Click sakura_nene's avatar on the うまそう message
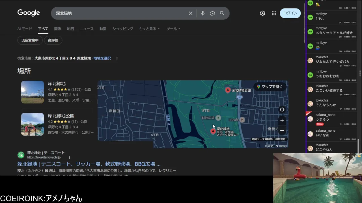The height and width of the screenshot is (203, 362). click(x=311, y=119)
